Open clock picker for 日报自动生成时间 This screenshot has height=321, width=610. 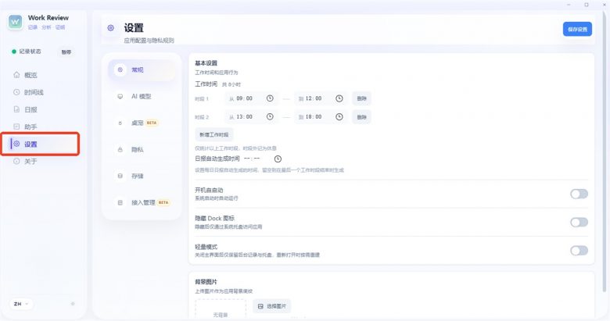coord(278,159)
